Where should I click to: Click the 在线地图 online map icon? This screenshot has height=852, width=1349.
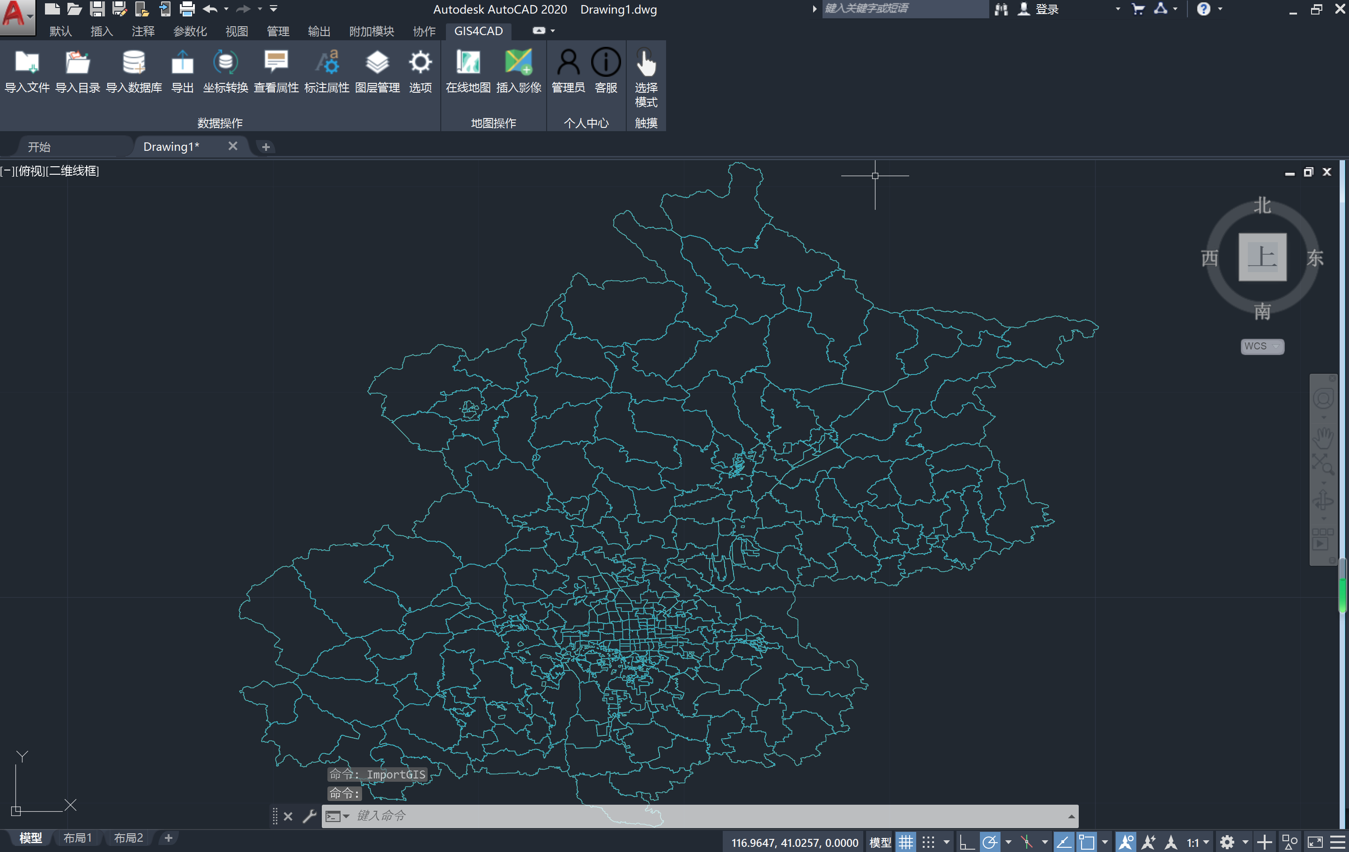(x=468, y=63)
